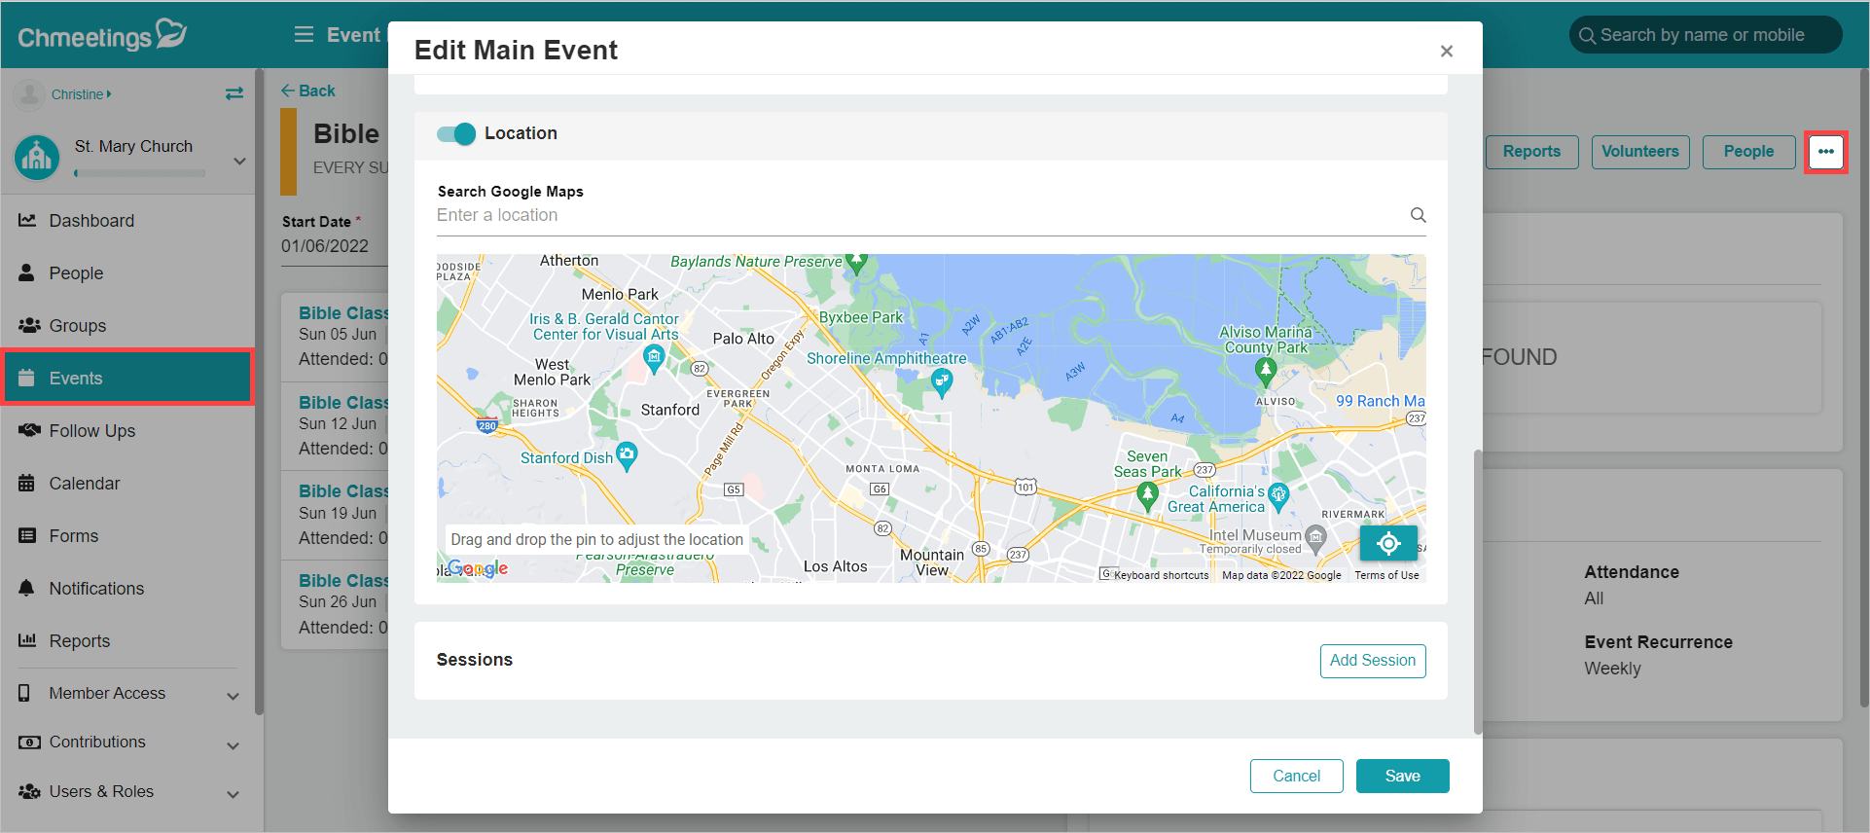The height and width of the screenshot is (833, 1870).
Task: Click the Member Access device icon
Action: [x=25, y=693]
